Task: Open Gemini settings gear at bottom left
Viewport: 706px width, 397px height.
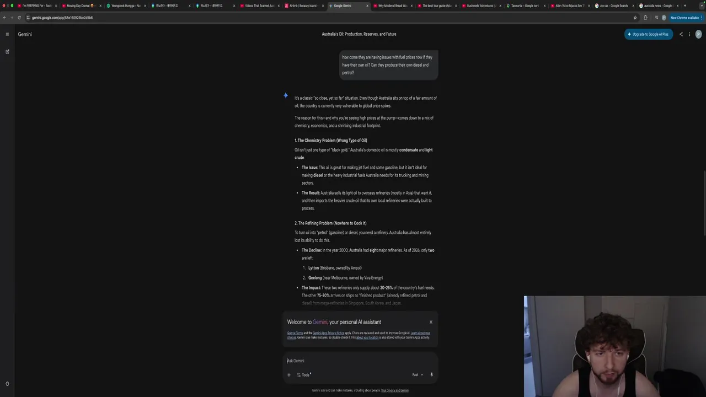Action: (x=7, y=384)
